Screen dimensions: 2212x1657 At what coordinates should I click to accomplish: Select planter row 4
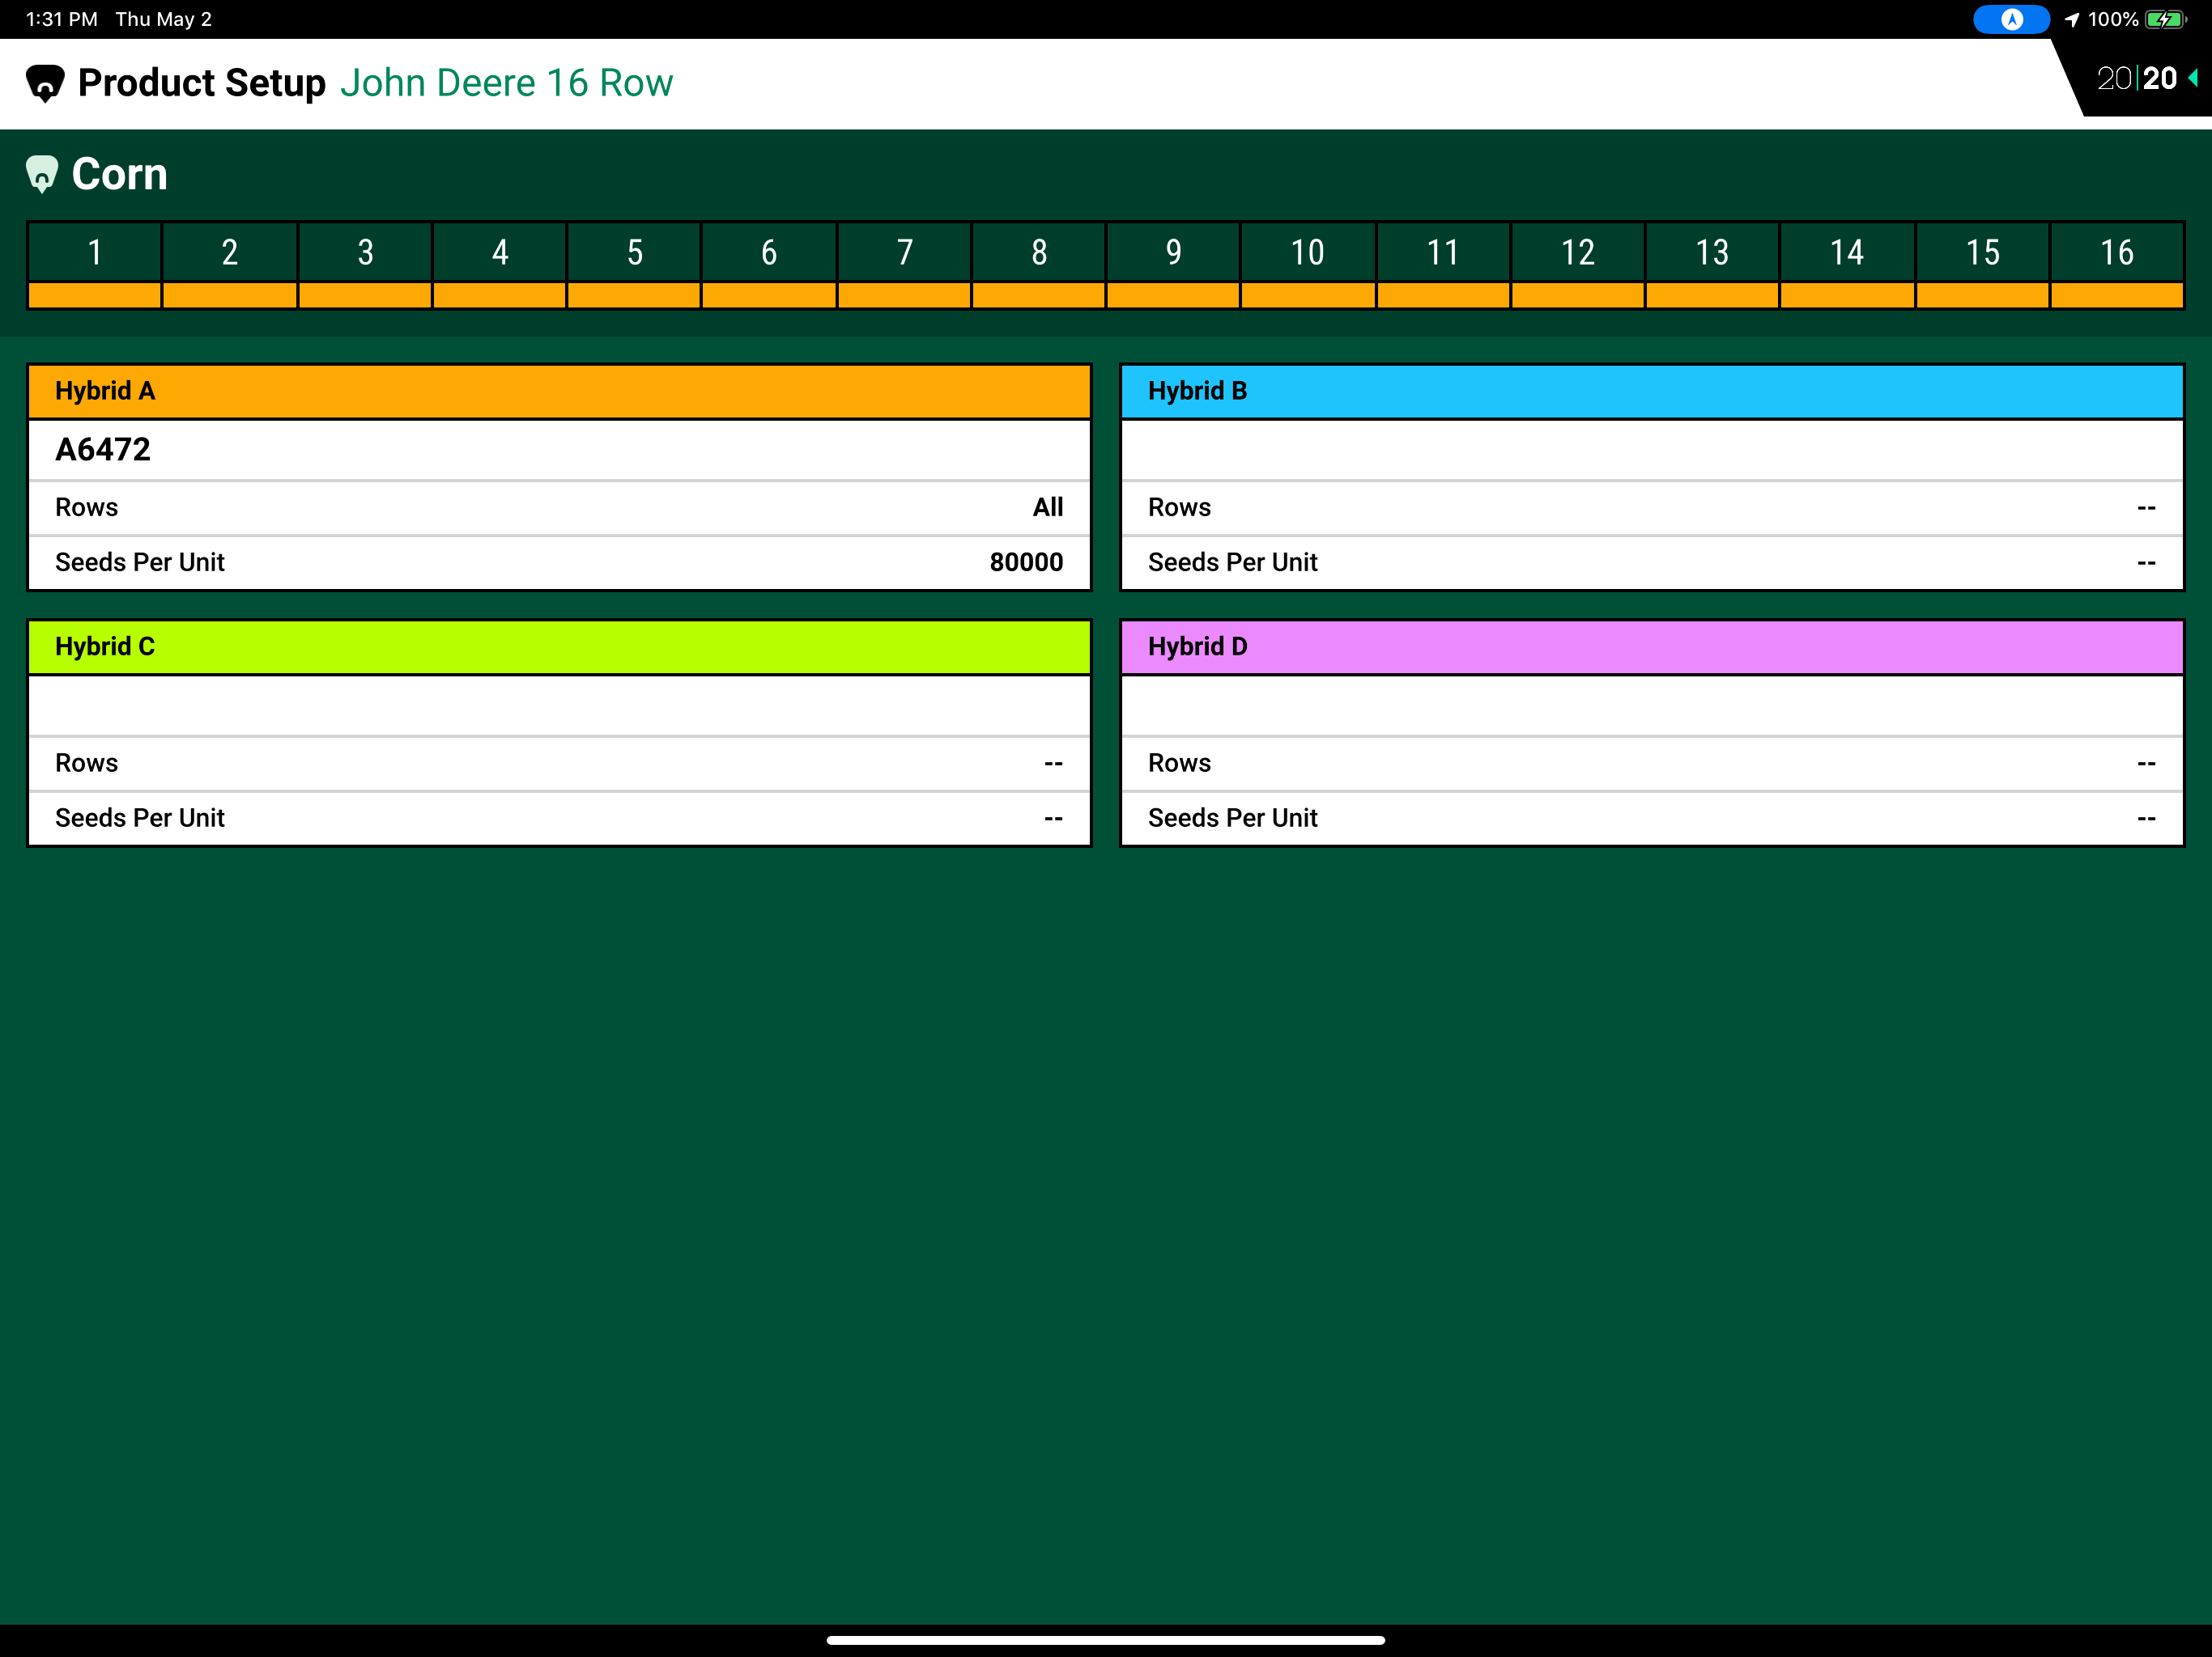coord(500,252)
